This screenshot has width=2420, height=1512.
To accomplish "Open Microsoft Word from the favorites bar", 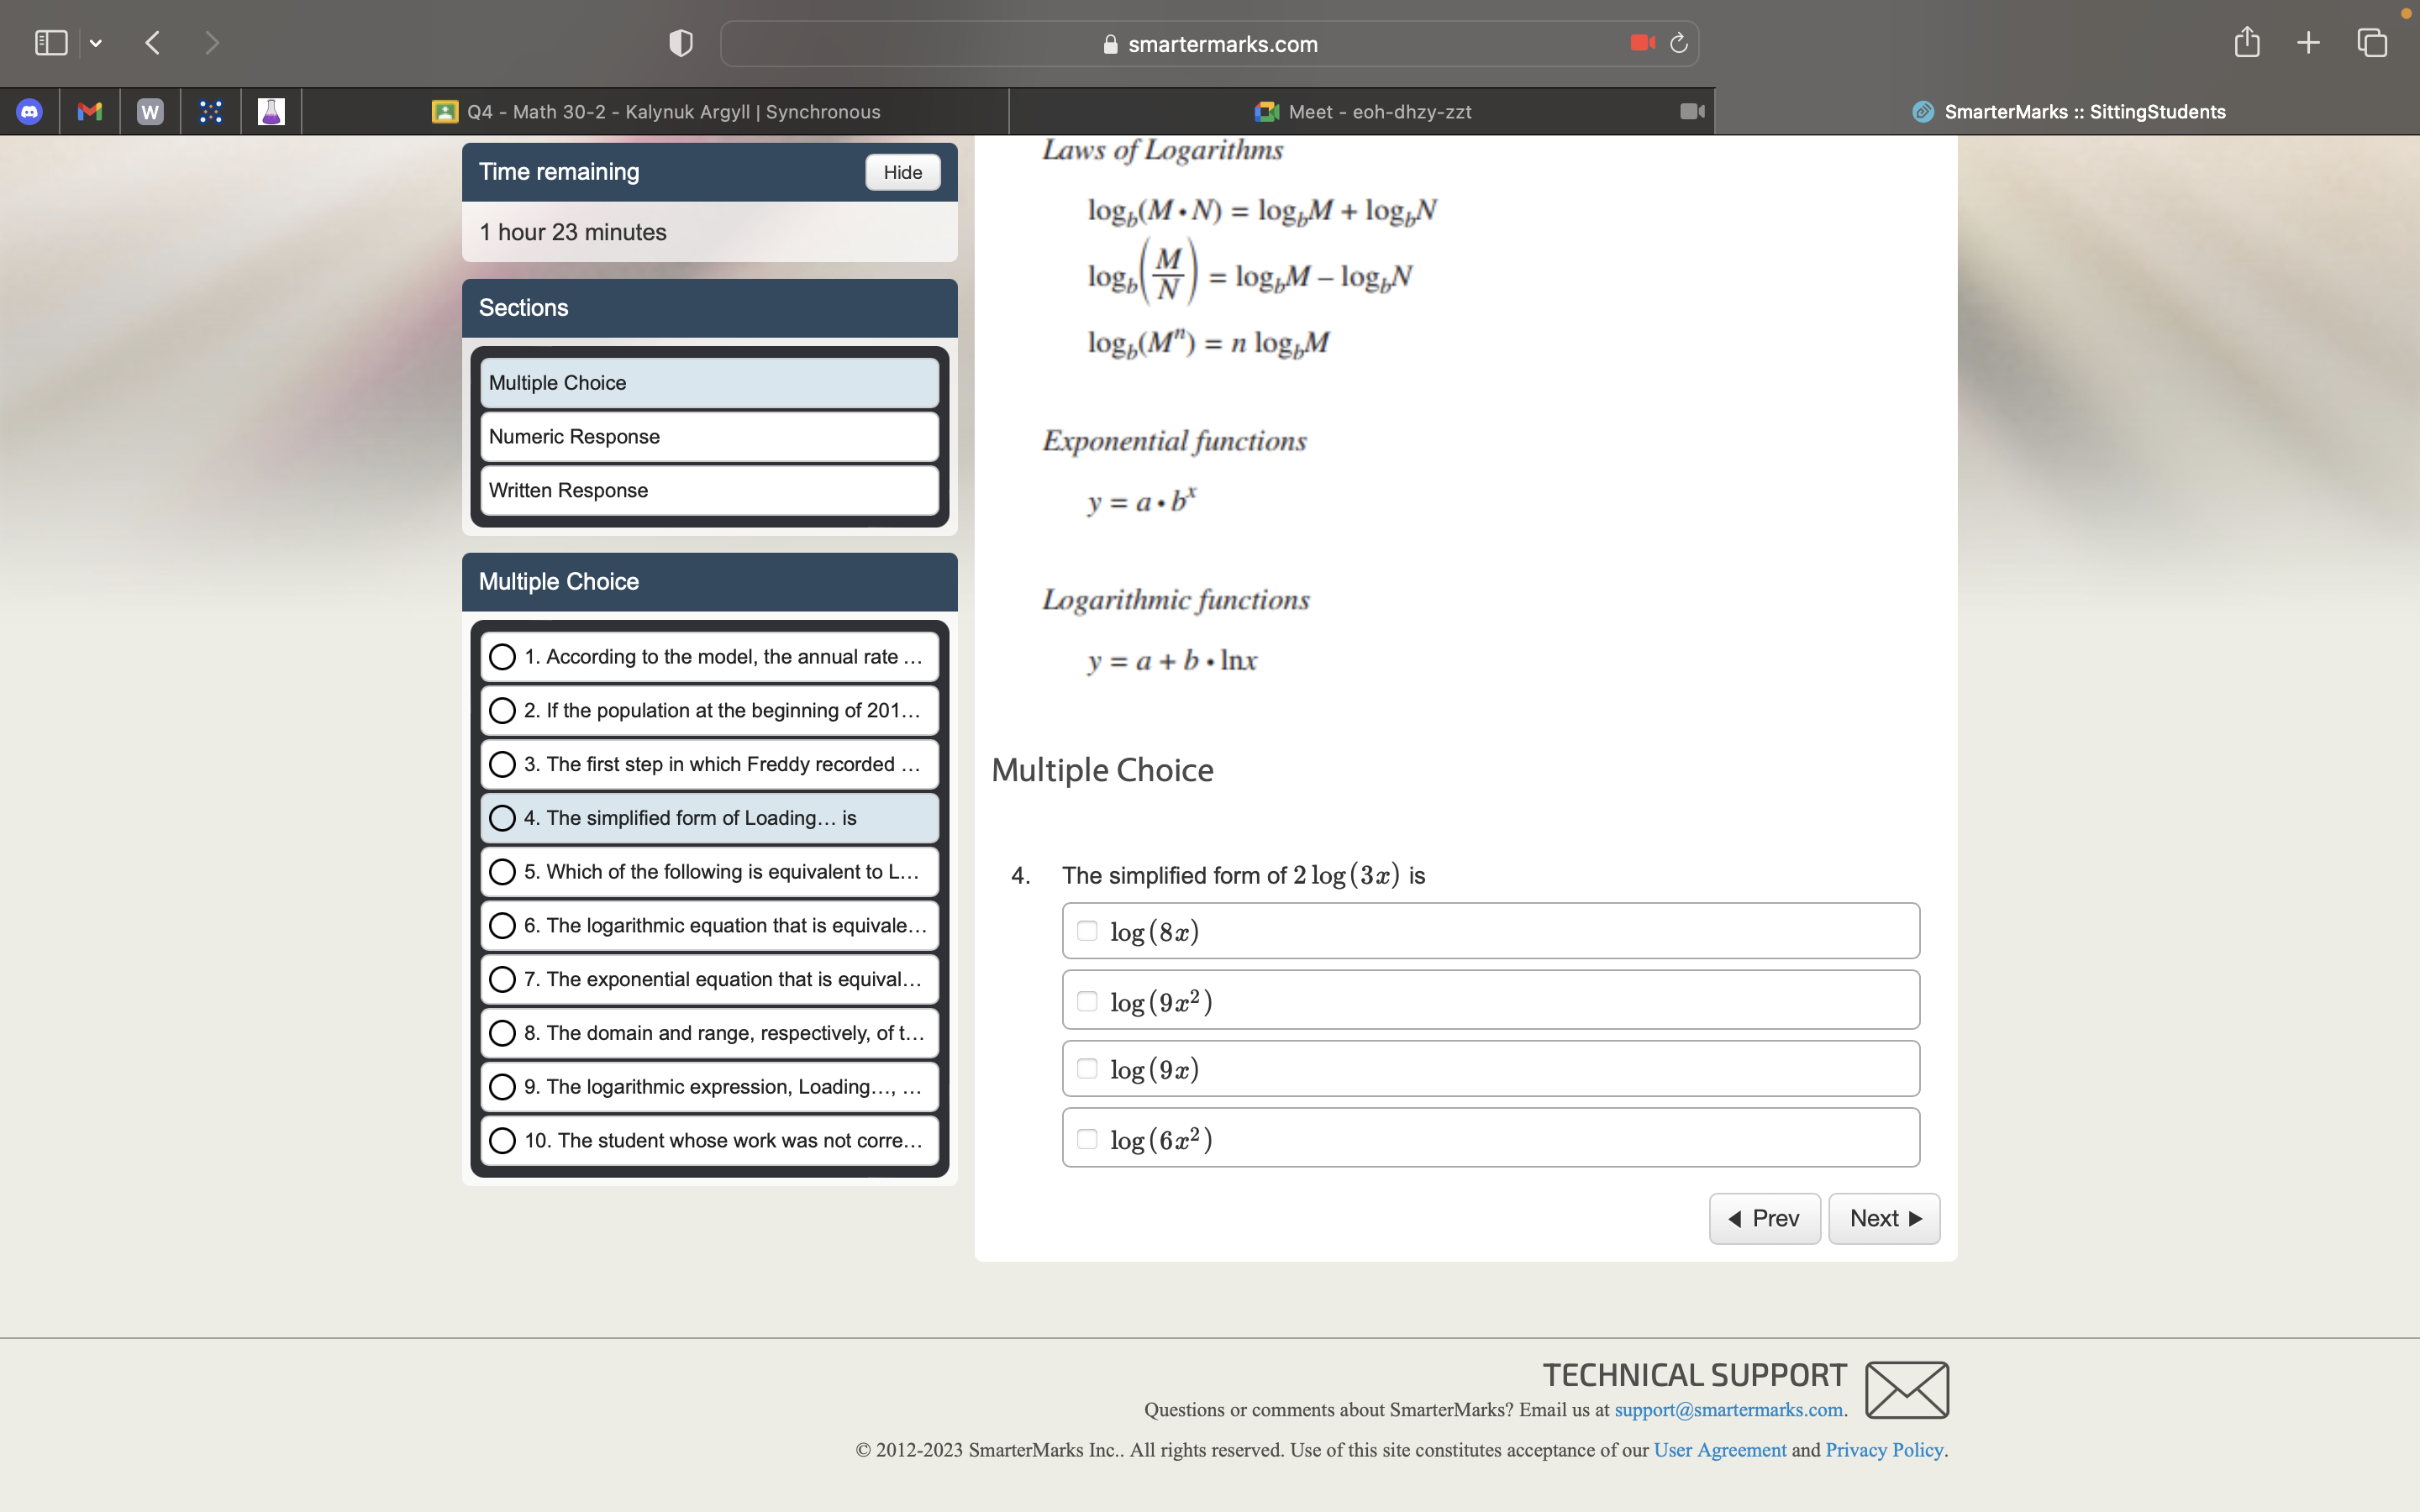I will tap(150, 111).
